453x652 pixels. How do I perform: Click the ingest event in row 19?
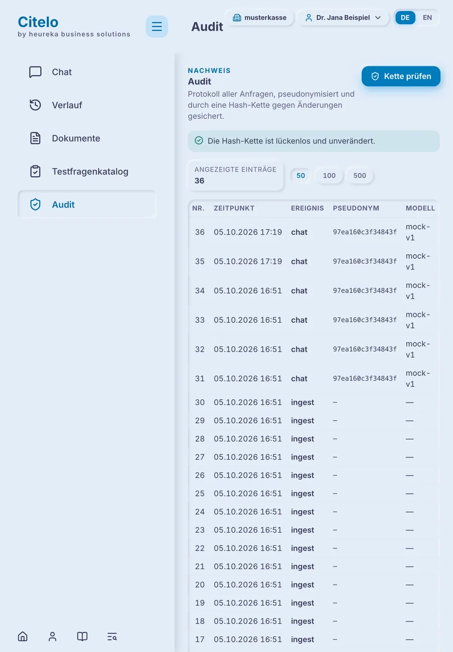click(x=303, y=603)
